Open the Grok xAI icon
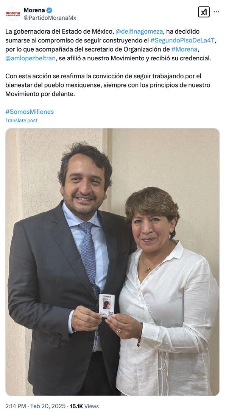Screen dimensions: 226x412 pyautogui.click(x=204, y=12)
